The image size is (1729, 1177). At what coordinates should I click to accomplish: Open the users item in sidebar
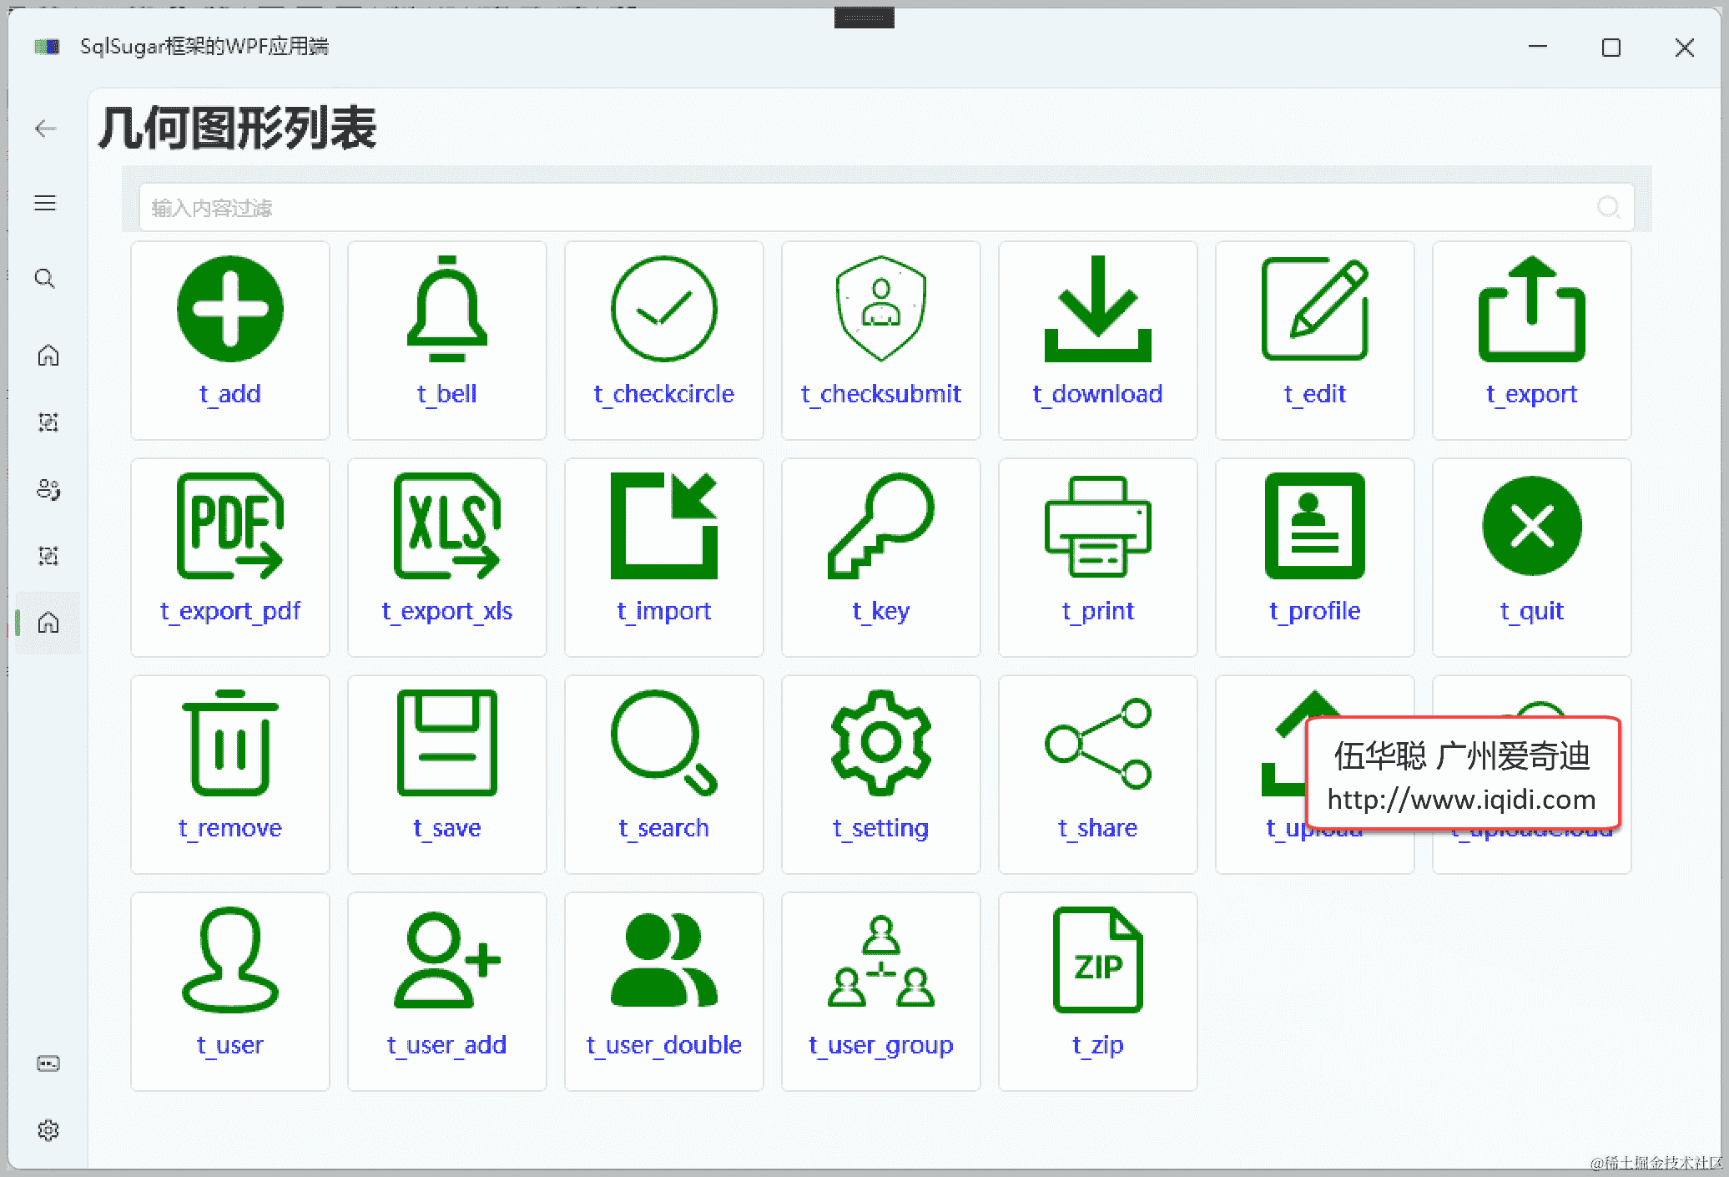[48, 489]
